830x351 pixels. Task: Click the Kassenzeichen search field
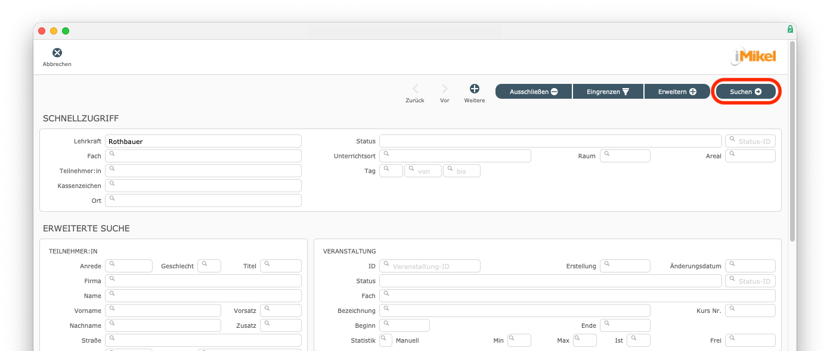[x=203, y=186]
